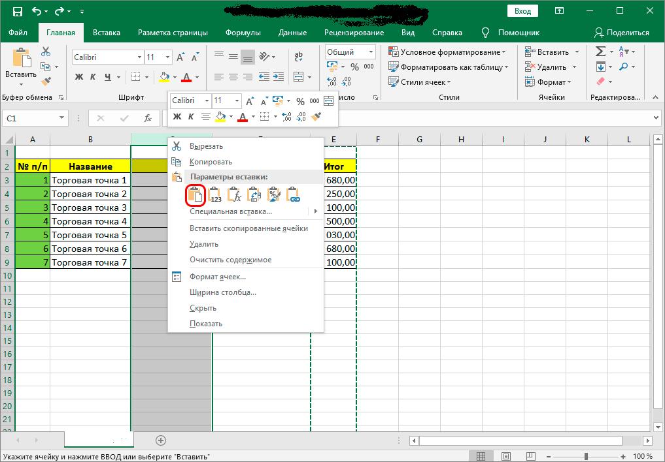
Task: Click the red font color button in ribbon
Action: (x=186, y=77)
